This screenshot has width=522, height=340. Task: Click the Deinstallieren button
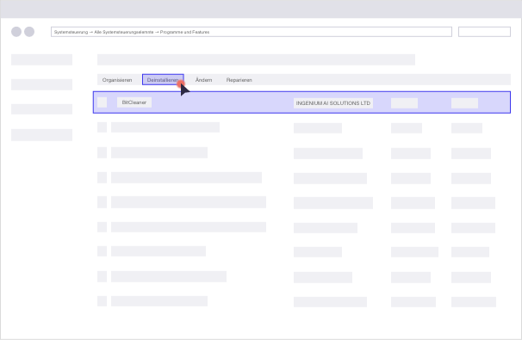(x=163, y=80)
